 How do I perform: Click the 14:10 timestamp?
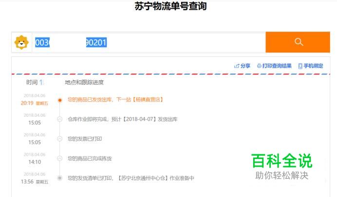[x=35, y=162]
